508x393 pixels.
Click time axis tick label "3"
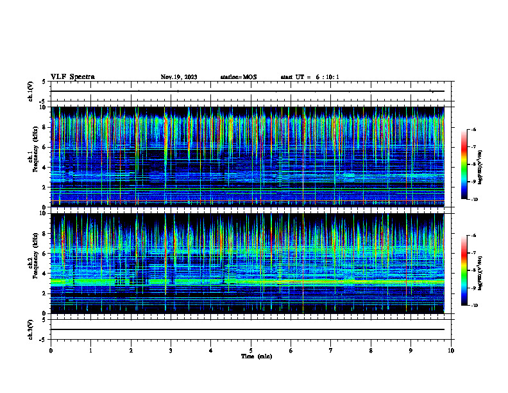(171, 351)
